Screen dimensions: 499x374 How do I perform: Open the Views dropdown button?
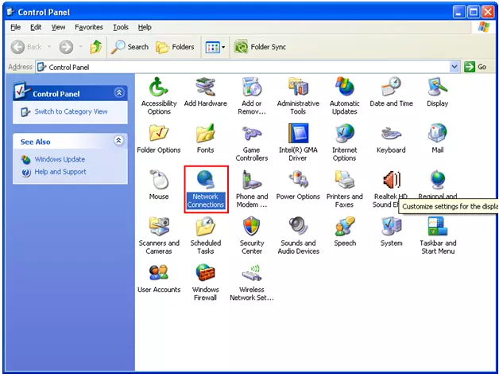[x=215, y=48]
